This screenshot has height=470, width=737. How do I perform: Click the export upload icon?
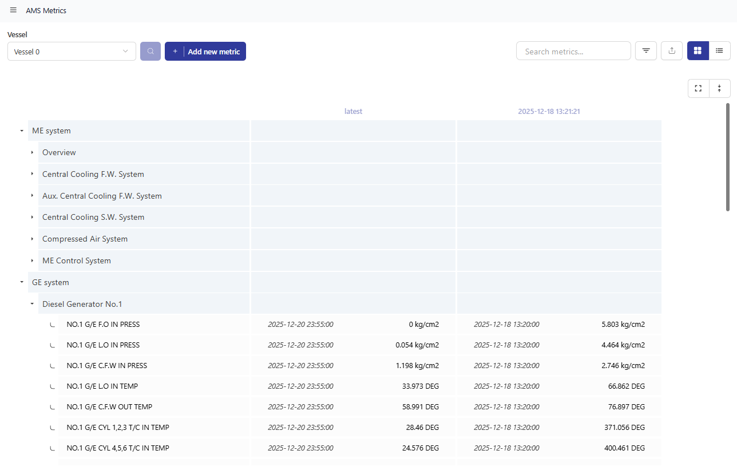[672, 51]
